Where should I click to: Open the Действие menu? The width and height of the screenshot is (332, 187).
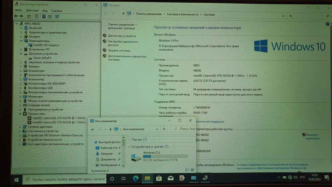32,10
